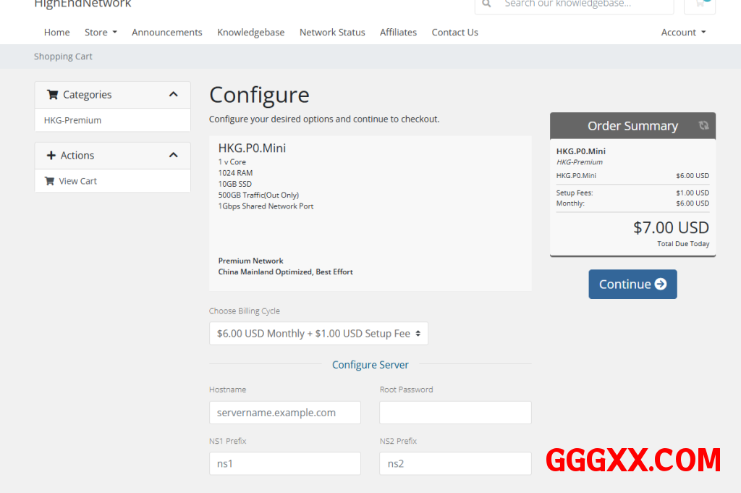Image resolution: width=741 pixels, height=493 pixels.
Task: Select the HKG-Premium category link
Action: (72, 120)
